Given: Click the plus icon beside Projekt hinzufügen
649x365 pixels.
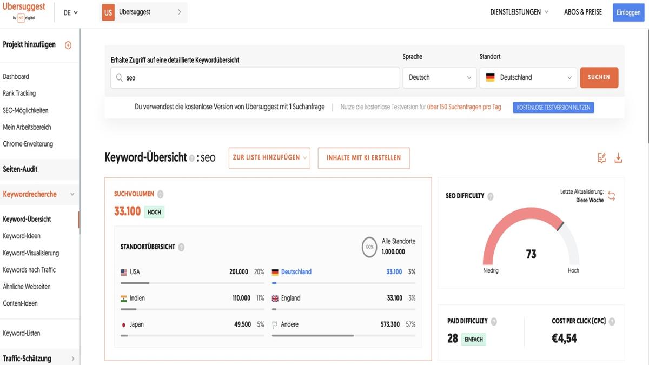Looking at the screenshot, I should (x=68, y=45).
